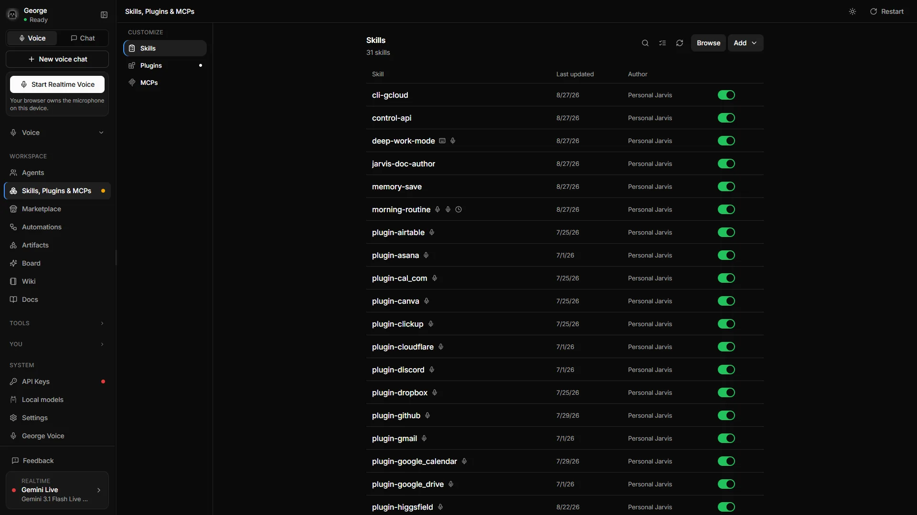The height and width of the screenshot is (515, 917).
Task: Start a new voice chat
Action: [x=57, y=59]
